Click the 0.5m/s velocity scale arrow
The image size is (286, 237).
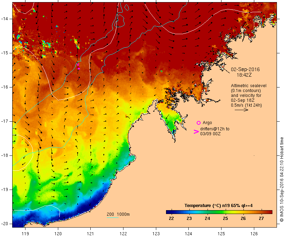(x=241, y=110)
